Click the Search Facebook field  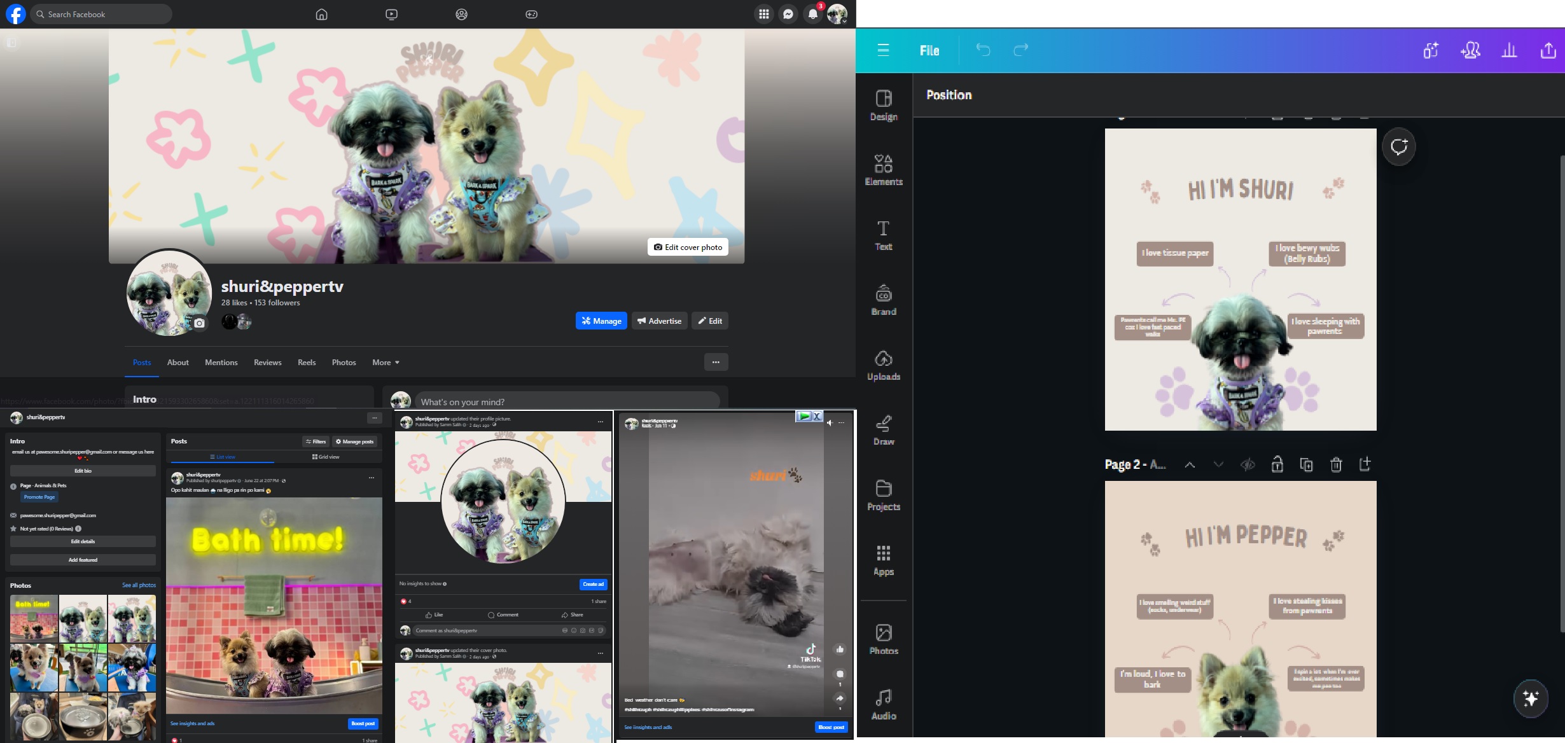point(102,14)
